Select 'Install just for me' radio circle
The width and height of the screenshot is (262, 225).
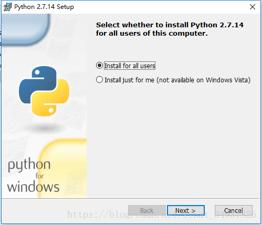pyautogui.click(x=99, y=80)
